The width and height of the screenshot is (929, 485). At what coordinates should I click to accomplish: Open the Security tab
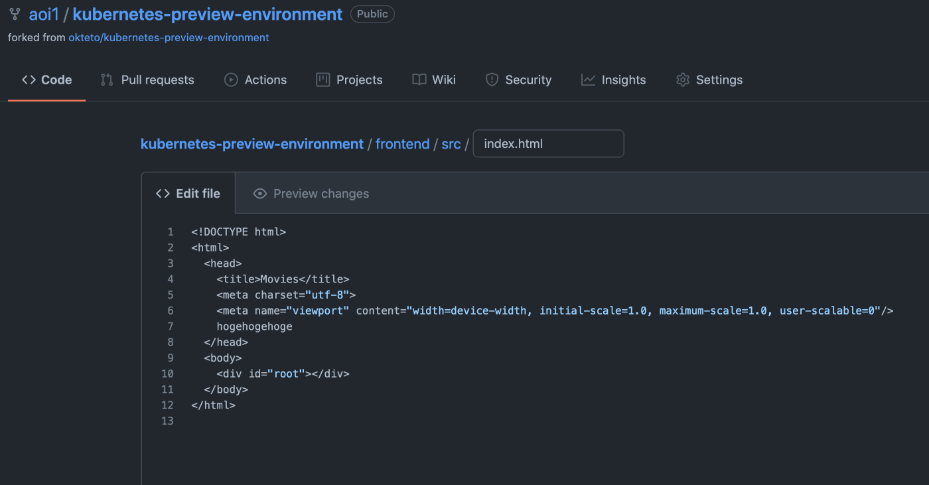518,80
